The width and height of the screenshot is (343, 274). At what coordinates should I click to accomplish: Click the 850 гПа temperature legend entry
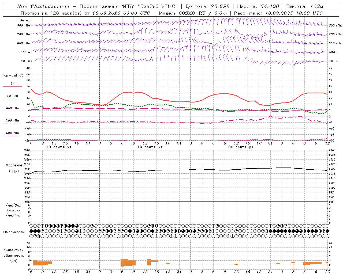(13, 108)
